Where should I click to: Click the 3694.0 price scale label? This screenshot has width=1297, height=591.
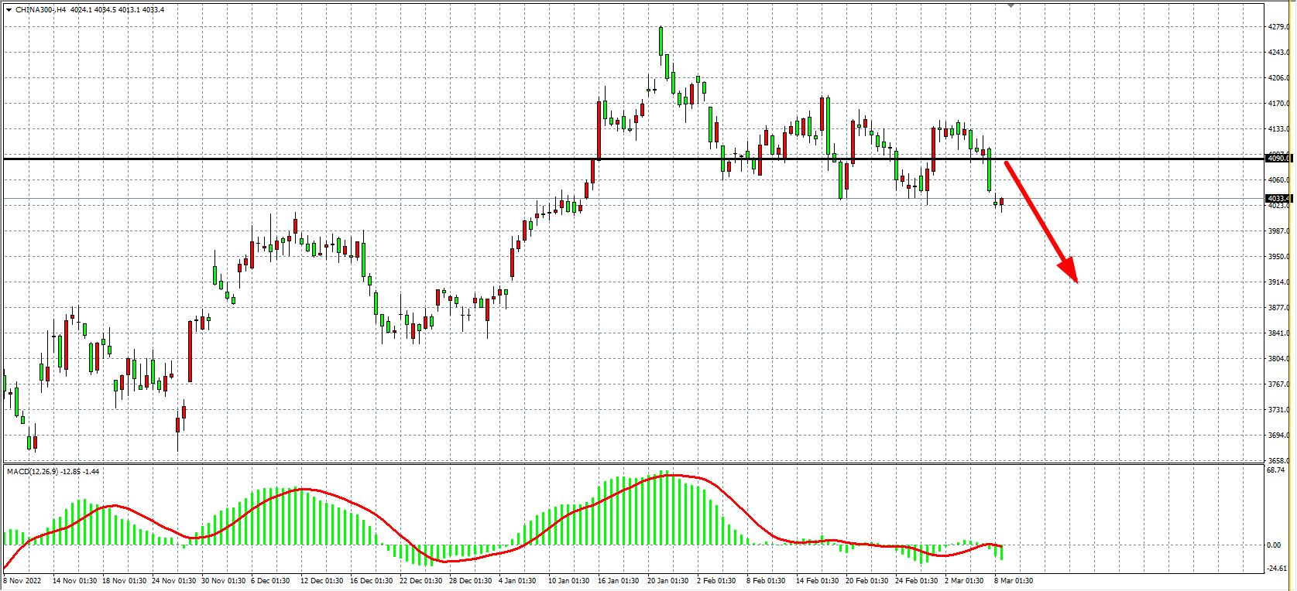coord(1278,436)
